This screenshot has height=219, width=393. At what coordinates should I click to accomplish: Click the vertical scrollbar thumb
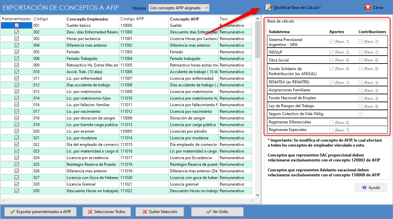click(258, 40)
